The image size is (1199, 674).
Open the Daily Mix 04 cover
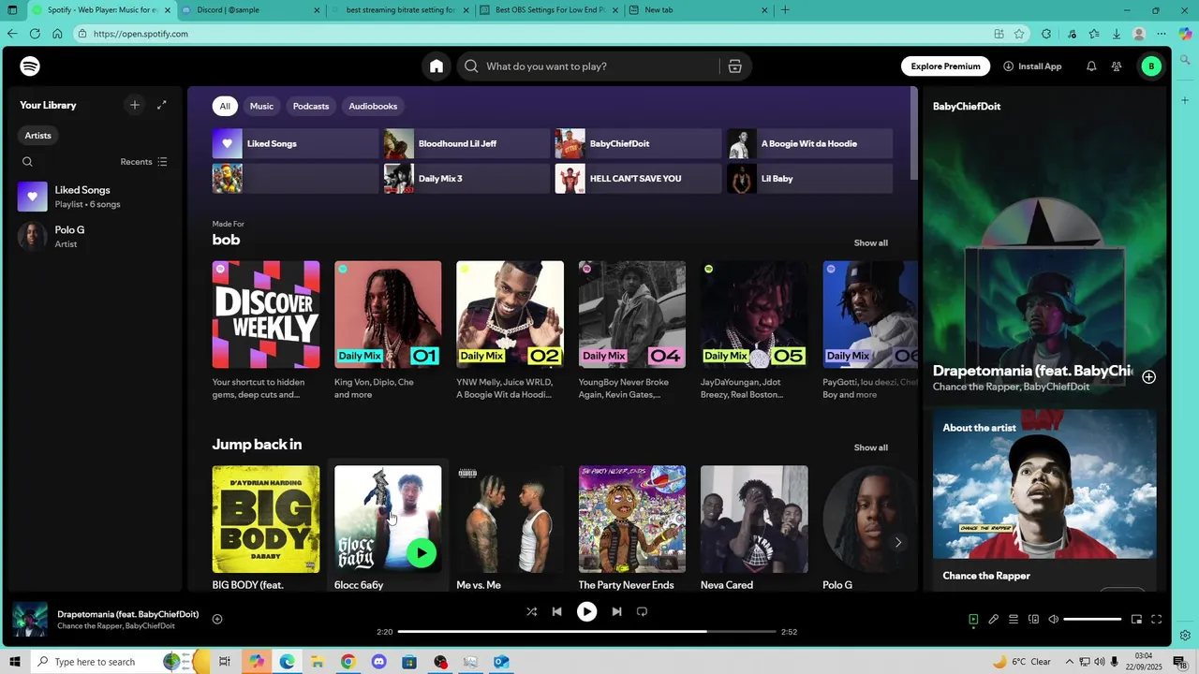click(x=632, y=315)
